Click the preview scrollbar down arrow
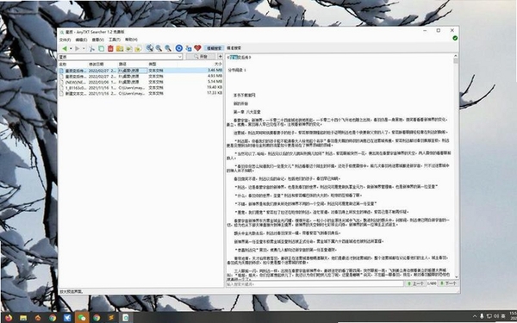Viewport: 517px width, 323px height. (457, 276)
